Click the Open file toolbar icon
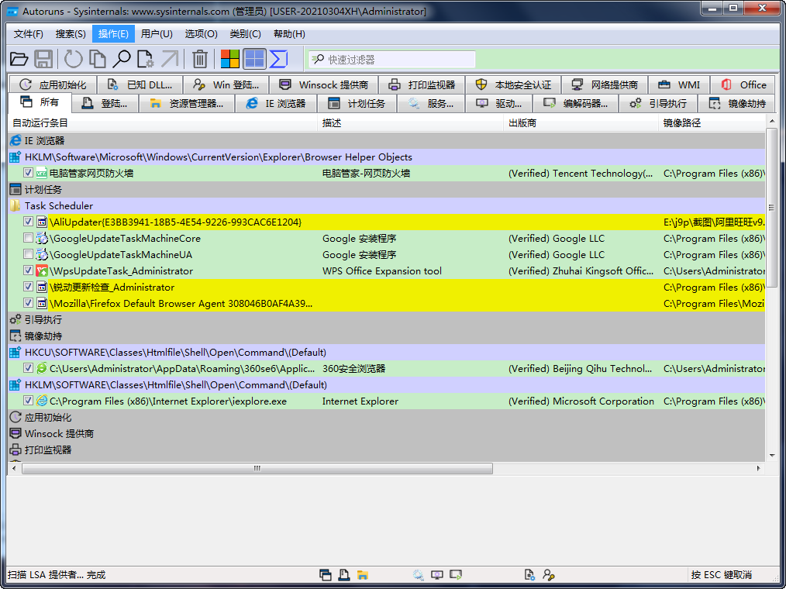The width and height of the screenshot is (786, 589). (19, 59)
